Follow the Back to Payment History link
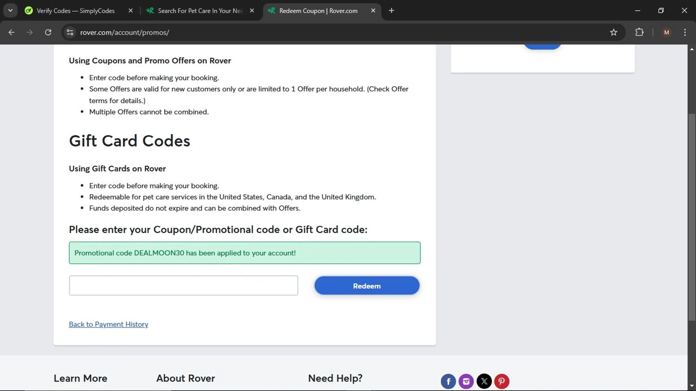Screen dimensions: 696x391 (x=109, y=324)
